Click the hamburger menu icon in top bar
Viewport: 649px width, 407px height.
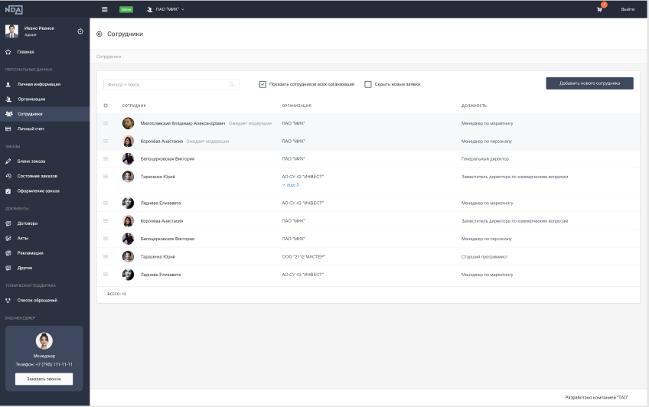105,9
